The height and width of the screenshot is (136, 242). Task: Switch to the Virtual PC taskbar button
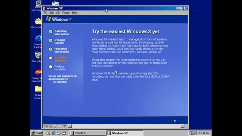pos(88,133)
